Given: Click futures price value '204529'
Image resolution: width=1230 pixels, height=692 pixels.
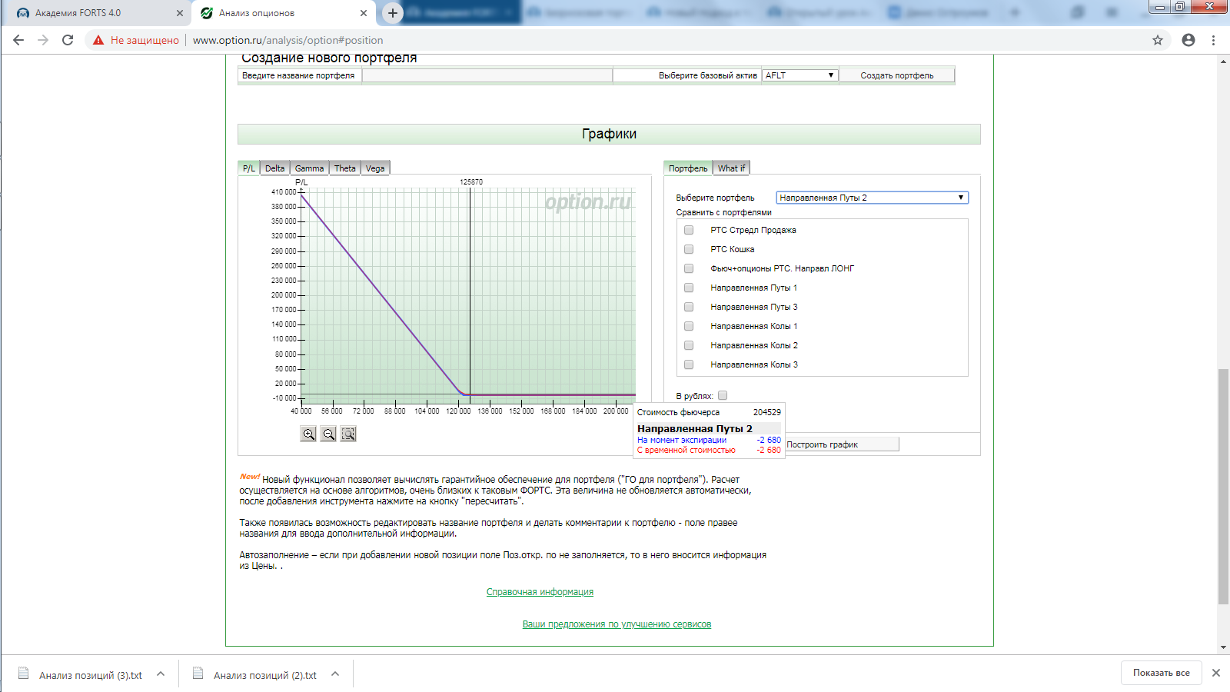Looking at the screenshot, I should pyautogui.click(x=766, y=412).
